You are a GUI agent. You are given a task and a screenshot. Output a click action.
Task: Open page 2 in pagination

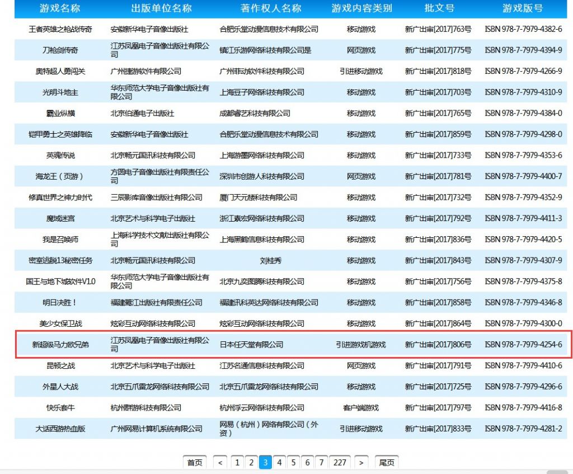(251, 462)
